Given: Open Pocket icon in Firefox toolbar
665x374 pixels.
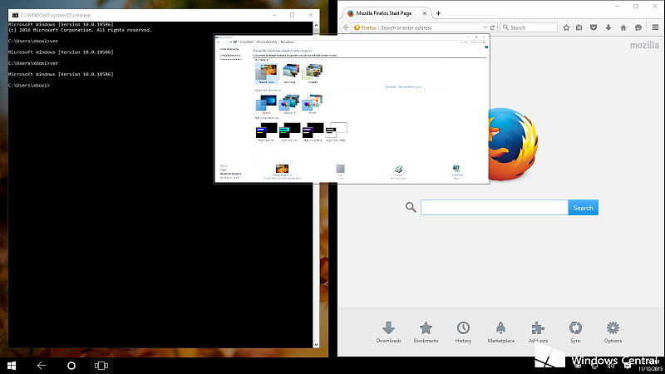Looking at the screenshot, I should pyautogui.click(x=594, y=27).
